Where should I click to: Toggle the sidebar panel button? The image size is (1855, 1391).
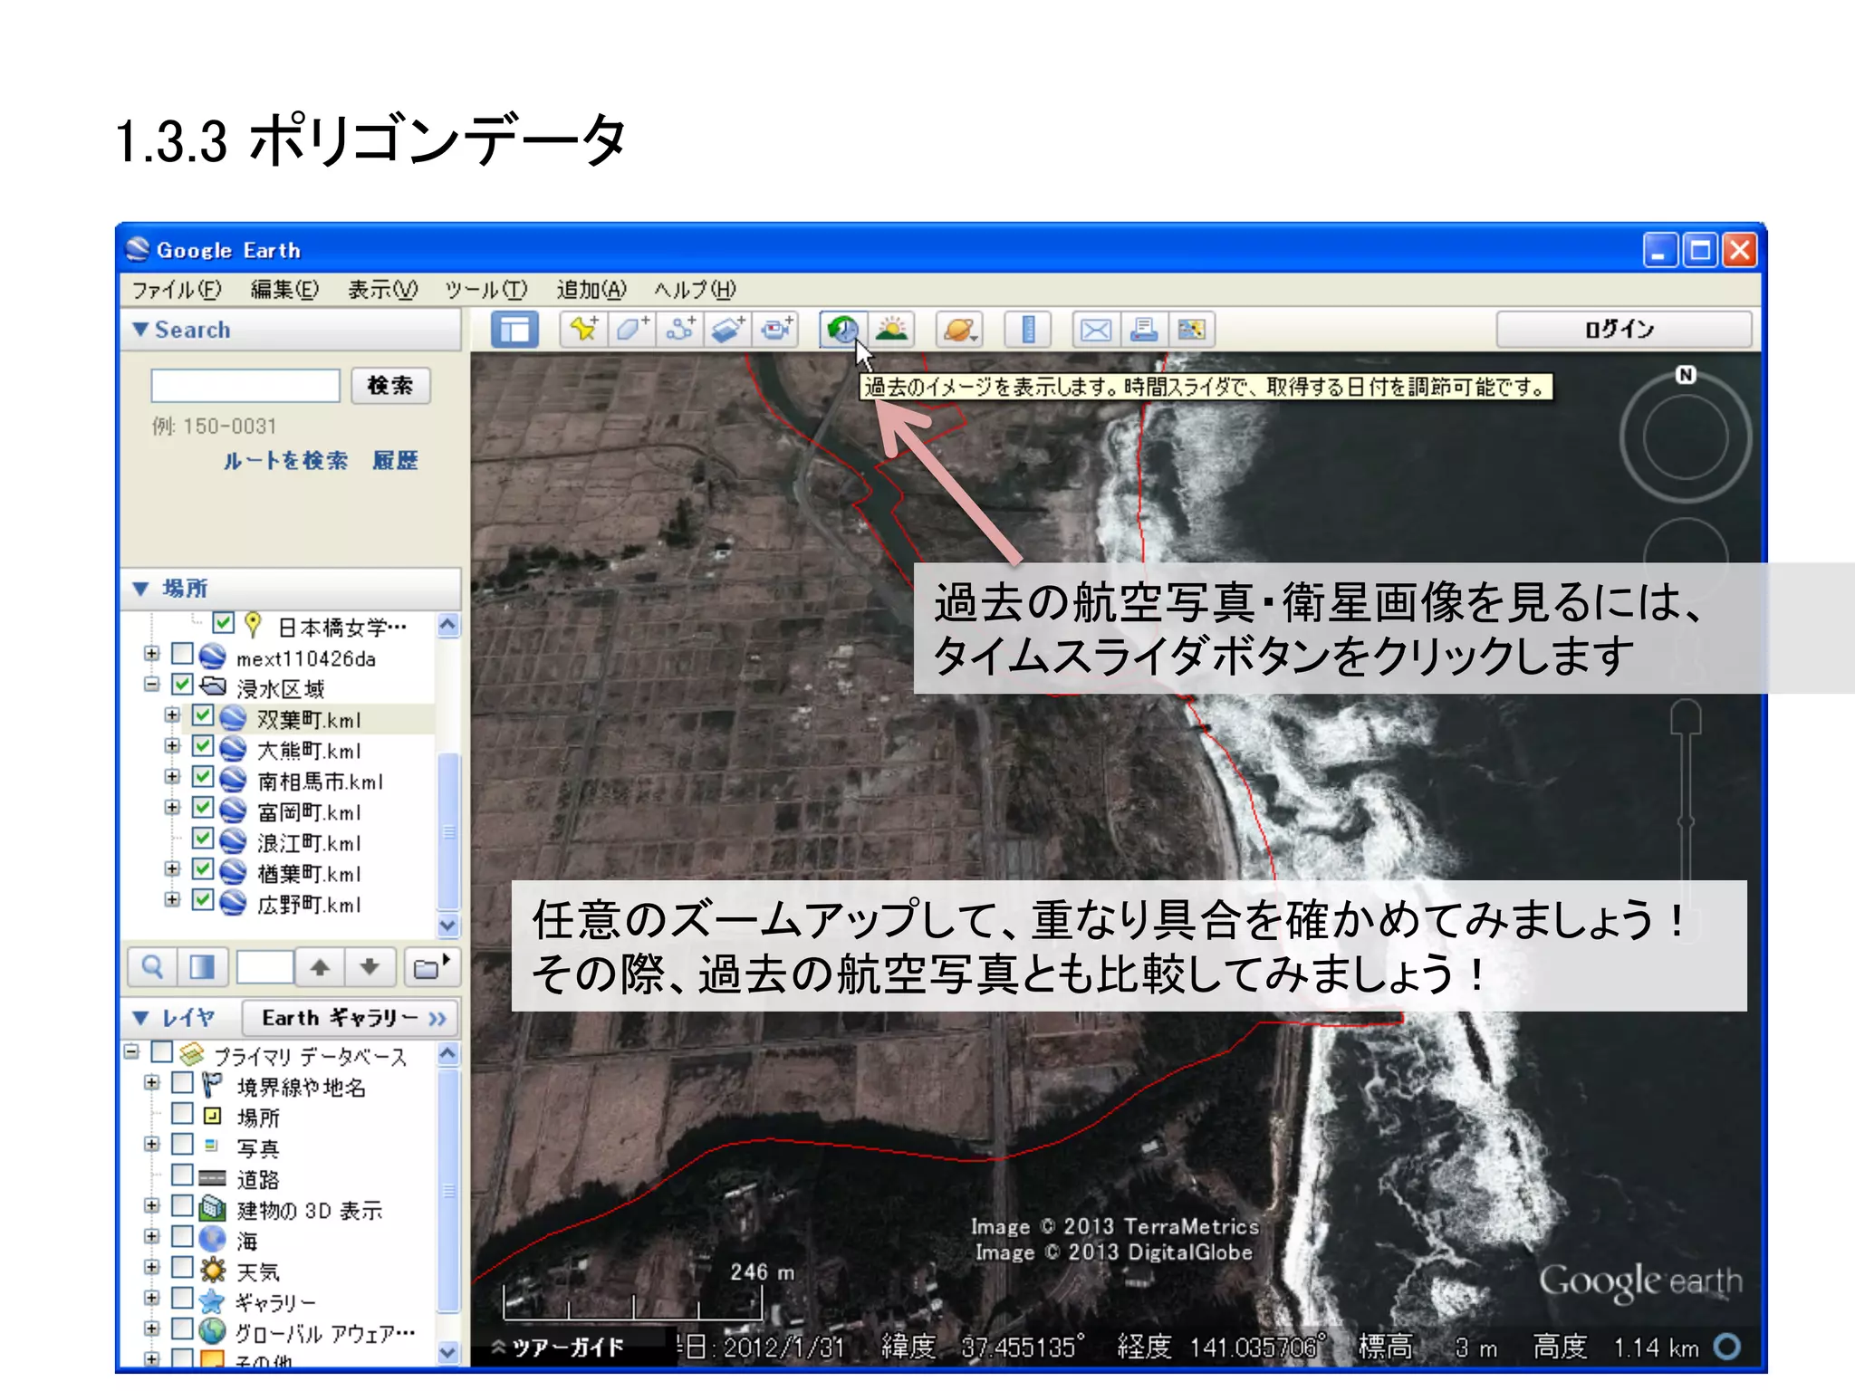tap(514, 330)
